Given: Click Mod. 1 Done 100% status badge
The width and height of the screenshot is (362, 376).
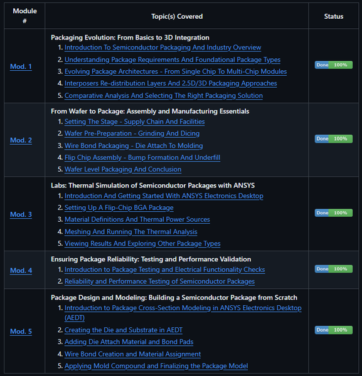Looking at the screenshot, I should pyautogui.click(x=334, y=65).
